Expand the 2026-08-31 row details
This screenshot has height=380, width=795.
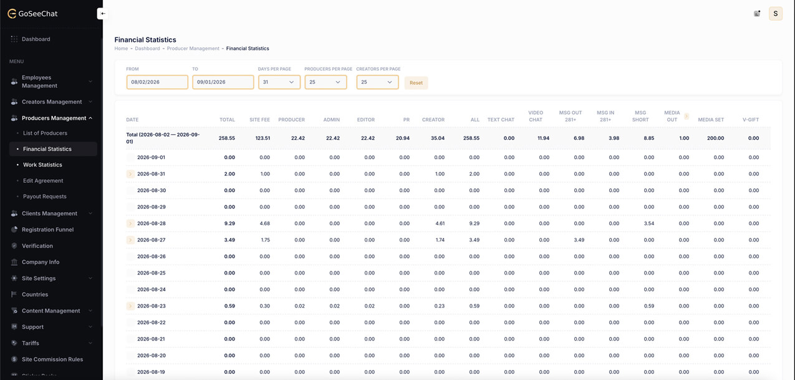pos(130,174)
